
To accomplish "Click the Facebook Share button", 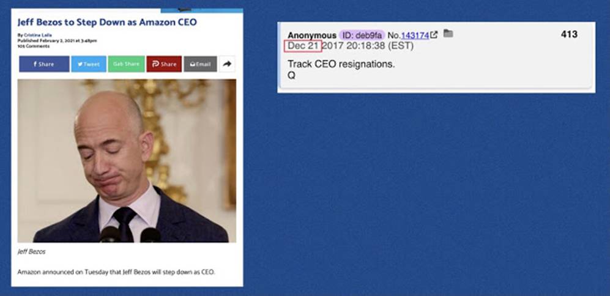I will tap(44, 64).
